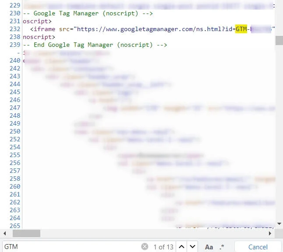Click line number 232 in gutter
The width and height of the screenshot is (283, 252).
coord(14,29)
